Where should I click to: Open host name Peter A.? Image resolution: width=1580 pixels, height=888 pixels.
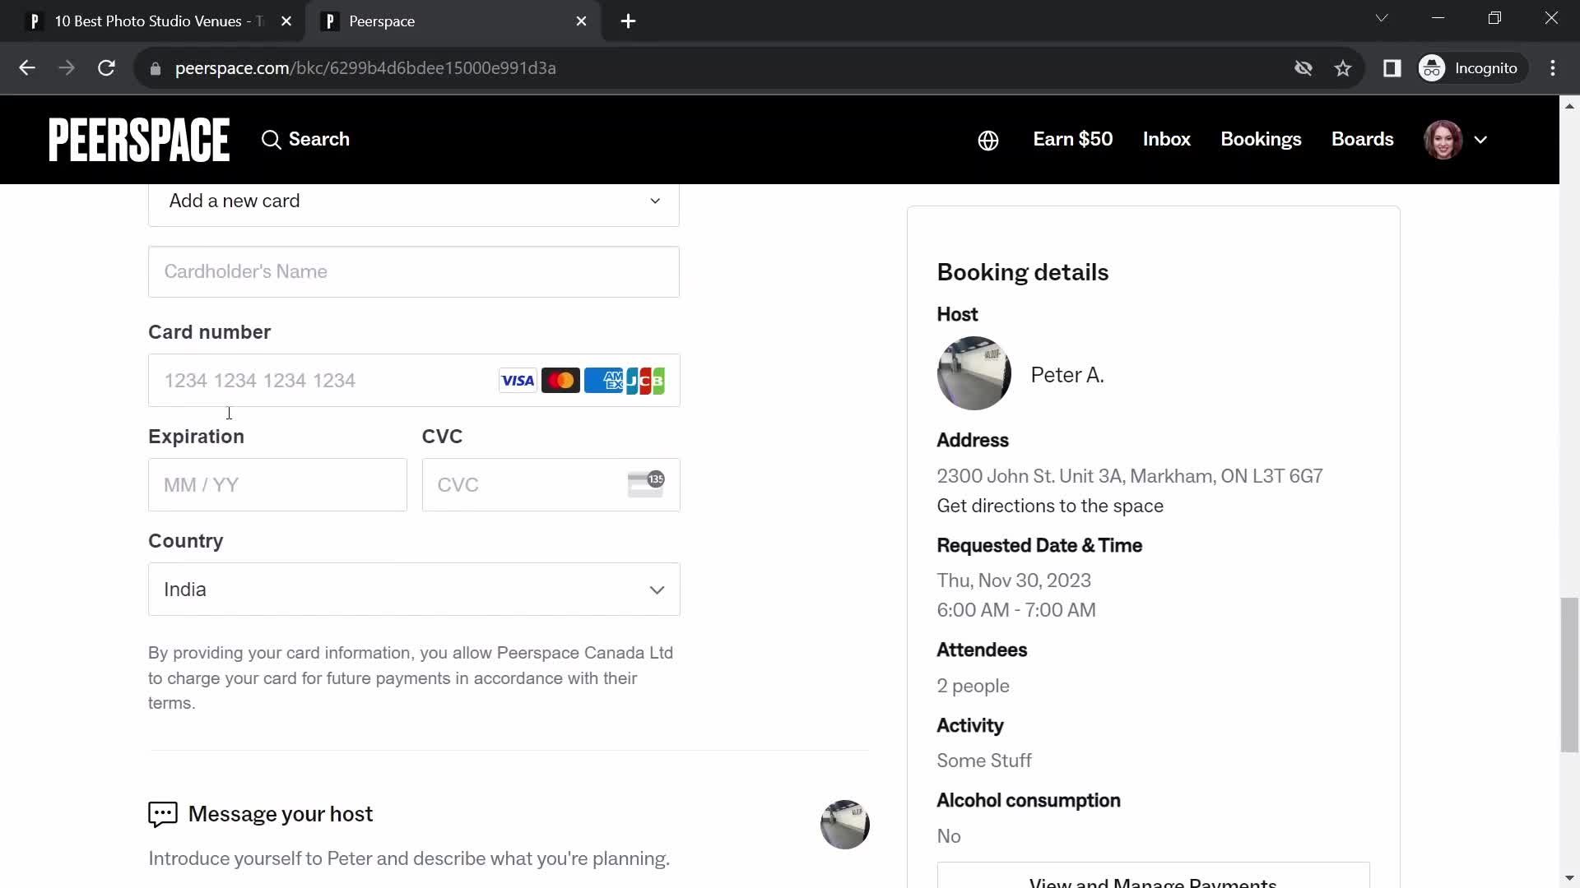pyautogui.click(x=1067, y=376)
